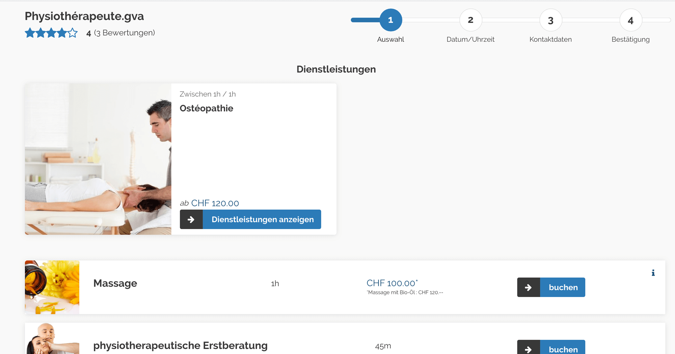Open the Kontaktdaten step label
Viewport: 675px width, 354px height.
click(550, 39)
